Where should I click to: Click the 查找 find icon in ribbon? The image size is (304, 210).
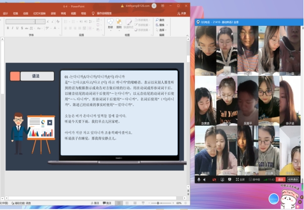click(158, 20)
